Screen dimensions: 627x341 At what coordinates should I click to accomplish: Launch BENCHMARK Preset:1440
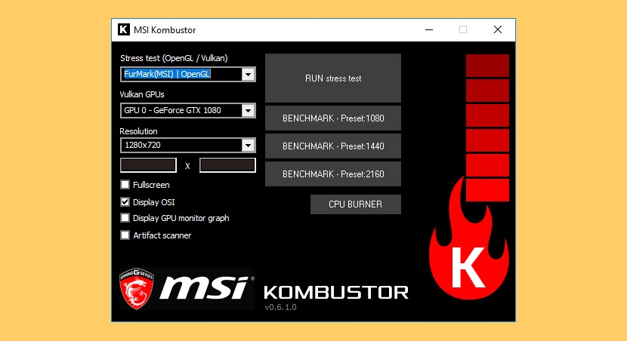pos(333,146)
